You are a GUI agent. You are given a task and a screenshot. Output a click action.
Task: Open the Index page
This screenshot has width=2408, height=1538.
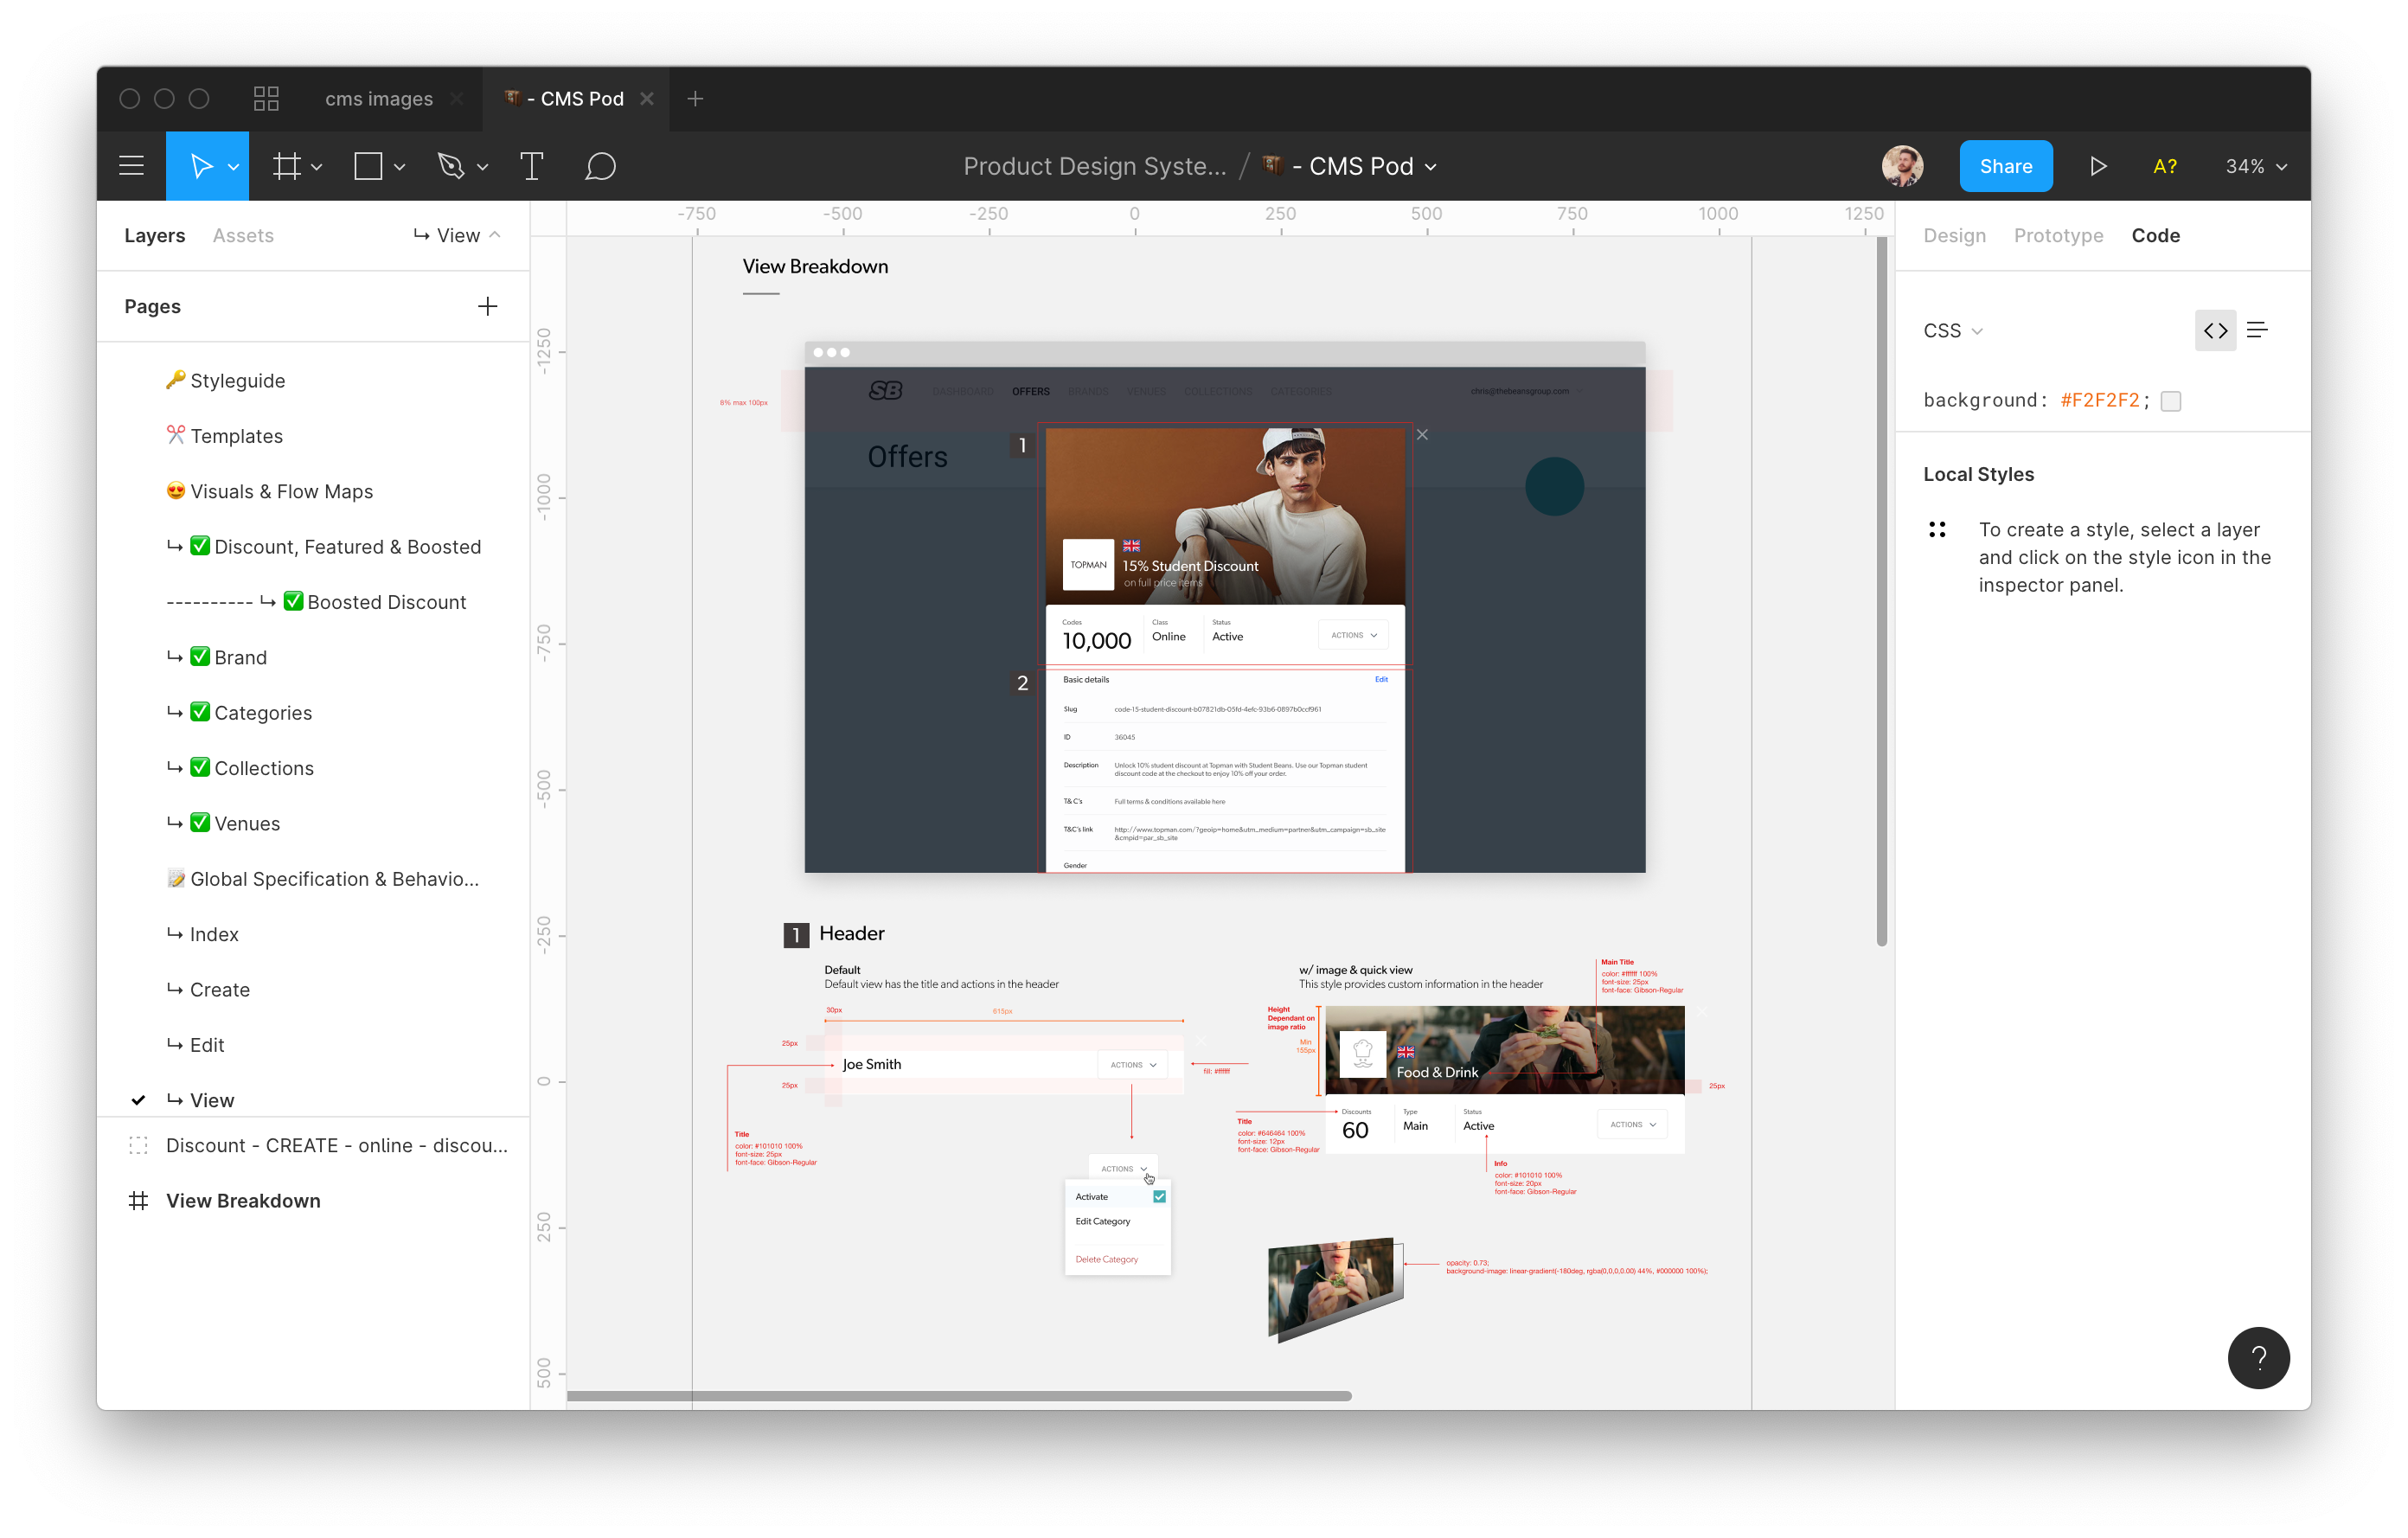point(214,933)
